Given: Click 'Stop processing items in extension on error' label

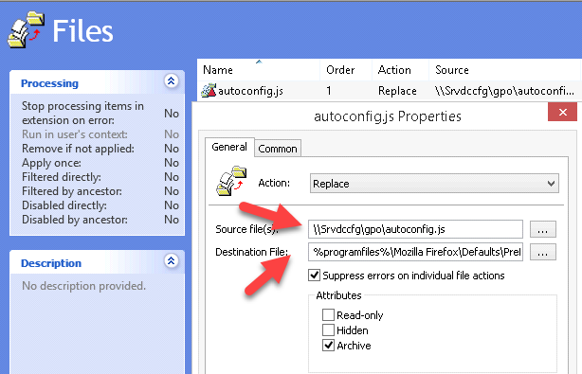Looking at the screenshot, I should [x=82, y=113].
